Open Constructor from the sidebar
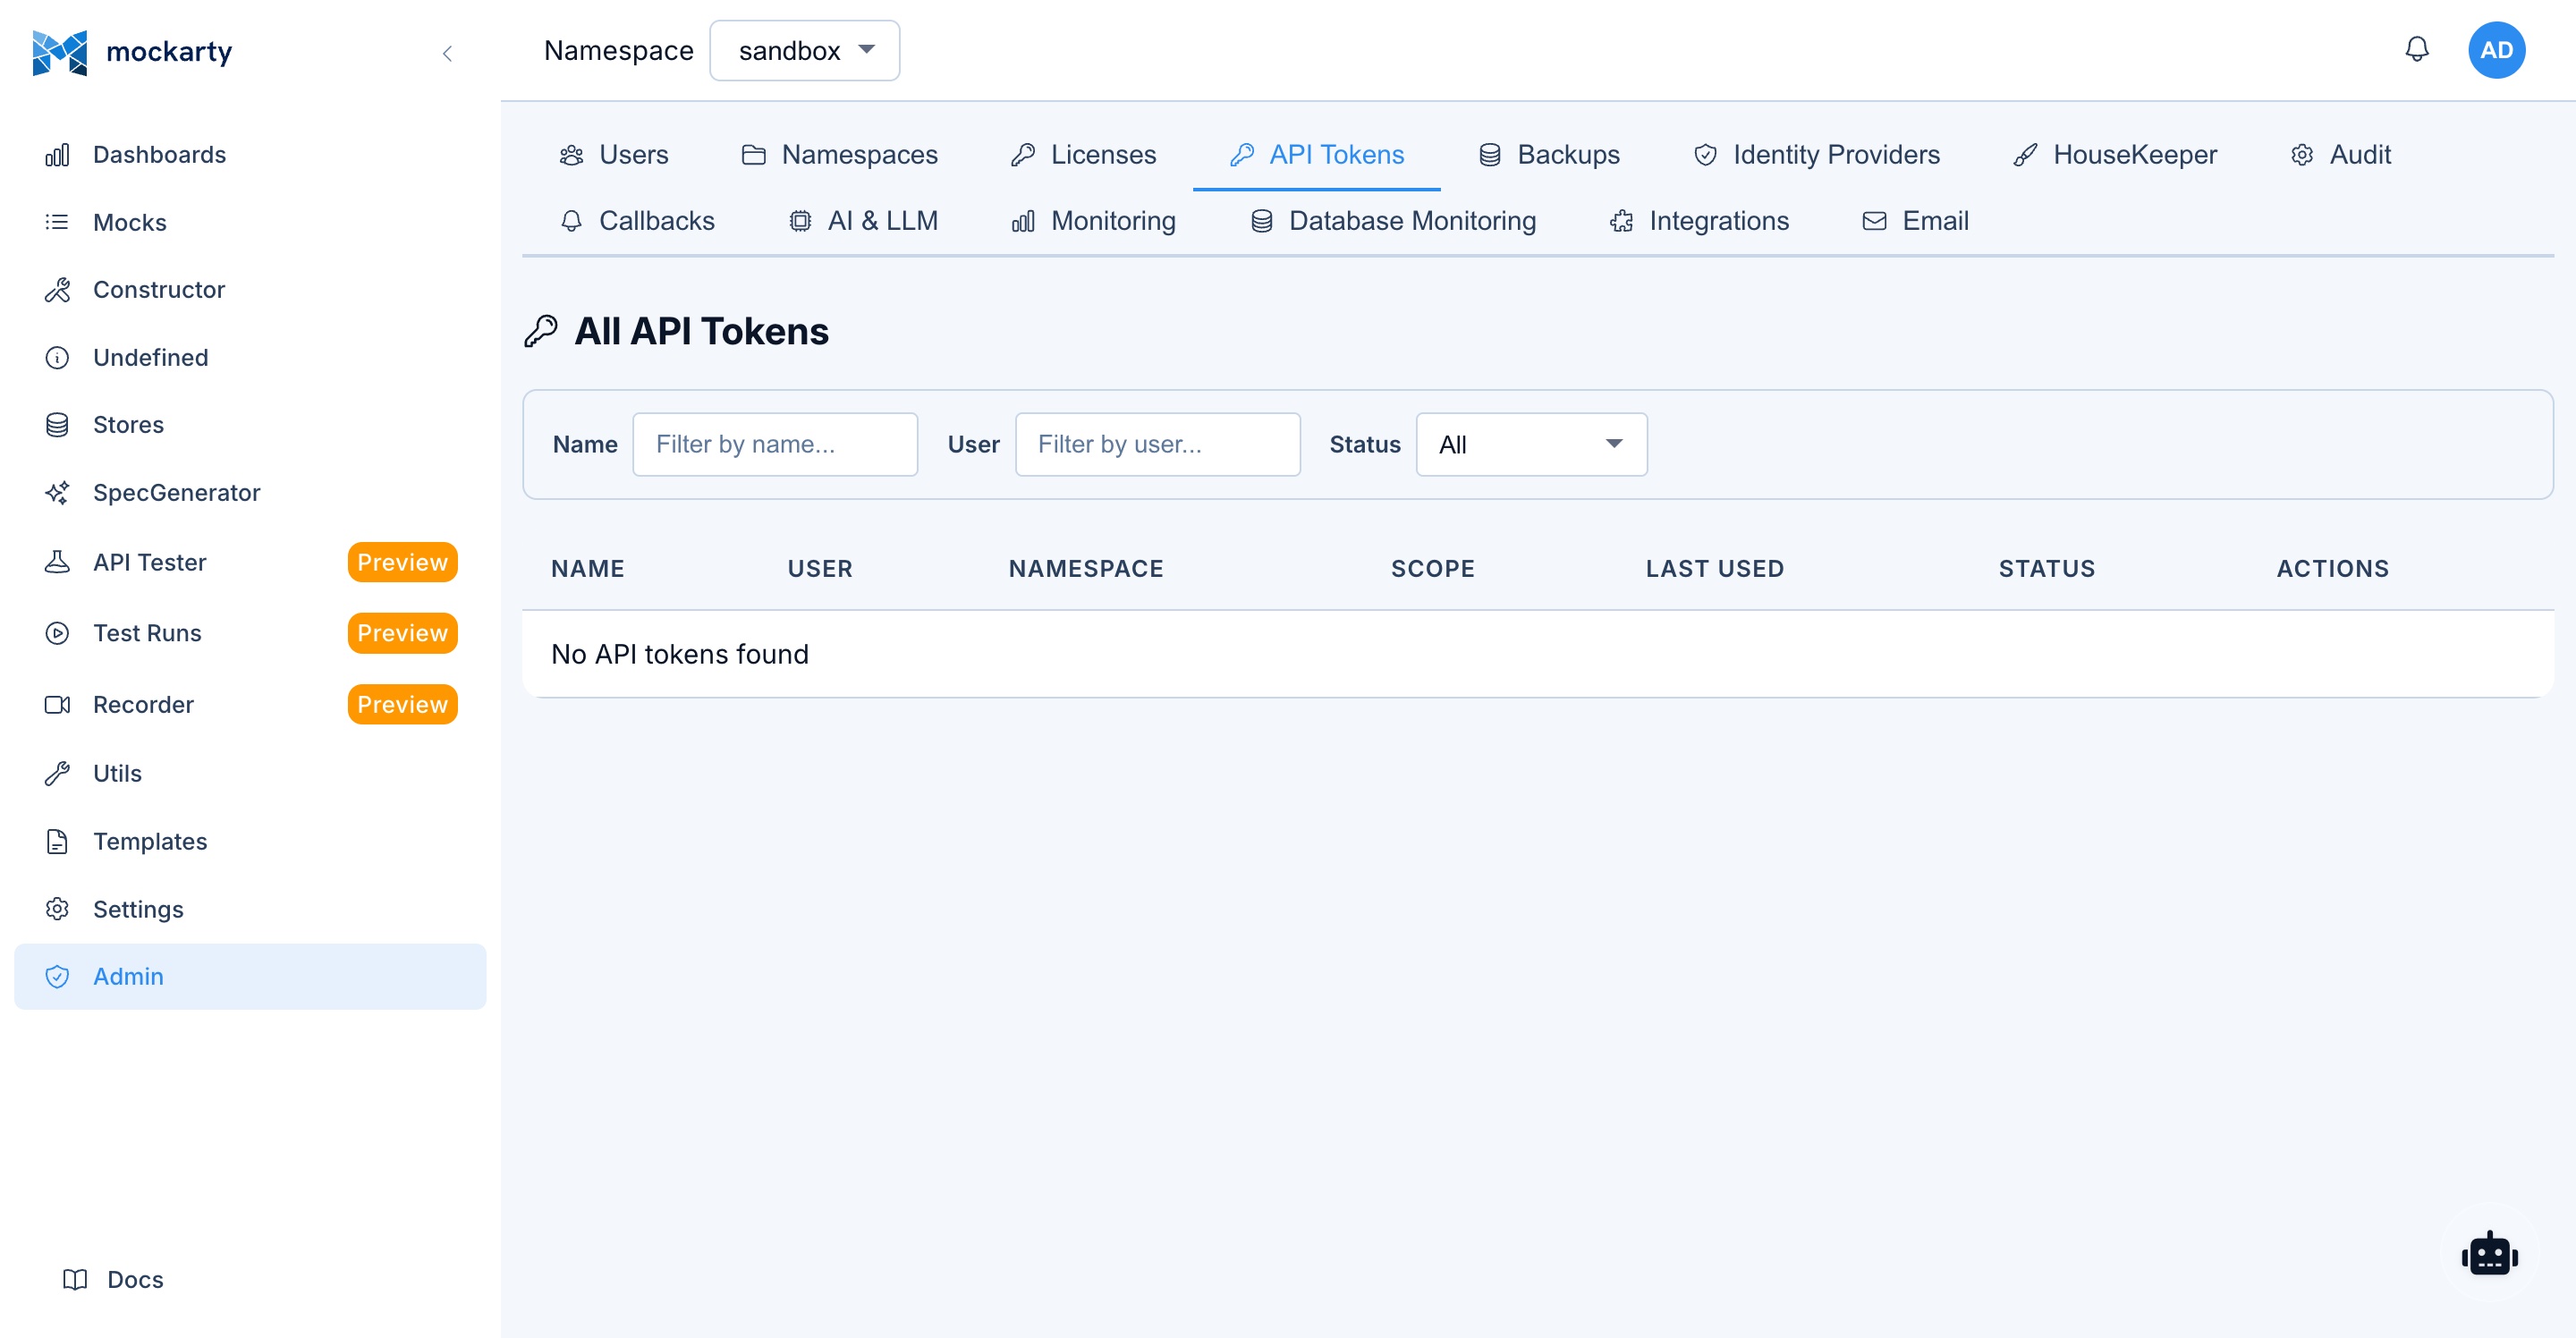2576x1338 pixels. tap(250, 290)
